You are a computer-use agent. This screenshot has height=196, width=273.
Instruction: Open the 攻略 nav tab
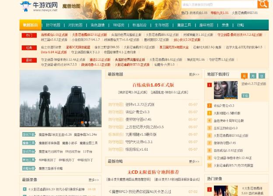pyautogui.click(x=241, y=25)
